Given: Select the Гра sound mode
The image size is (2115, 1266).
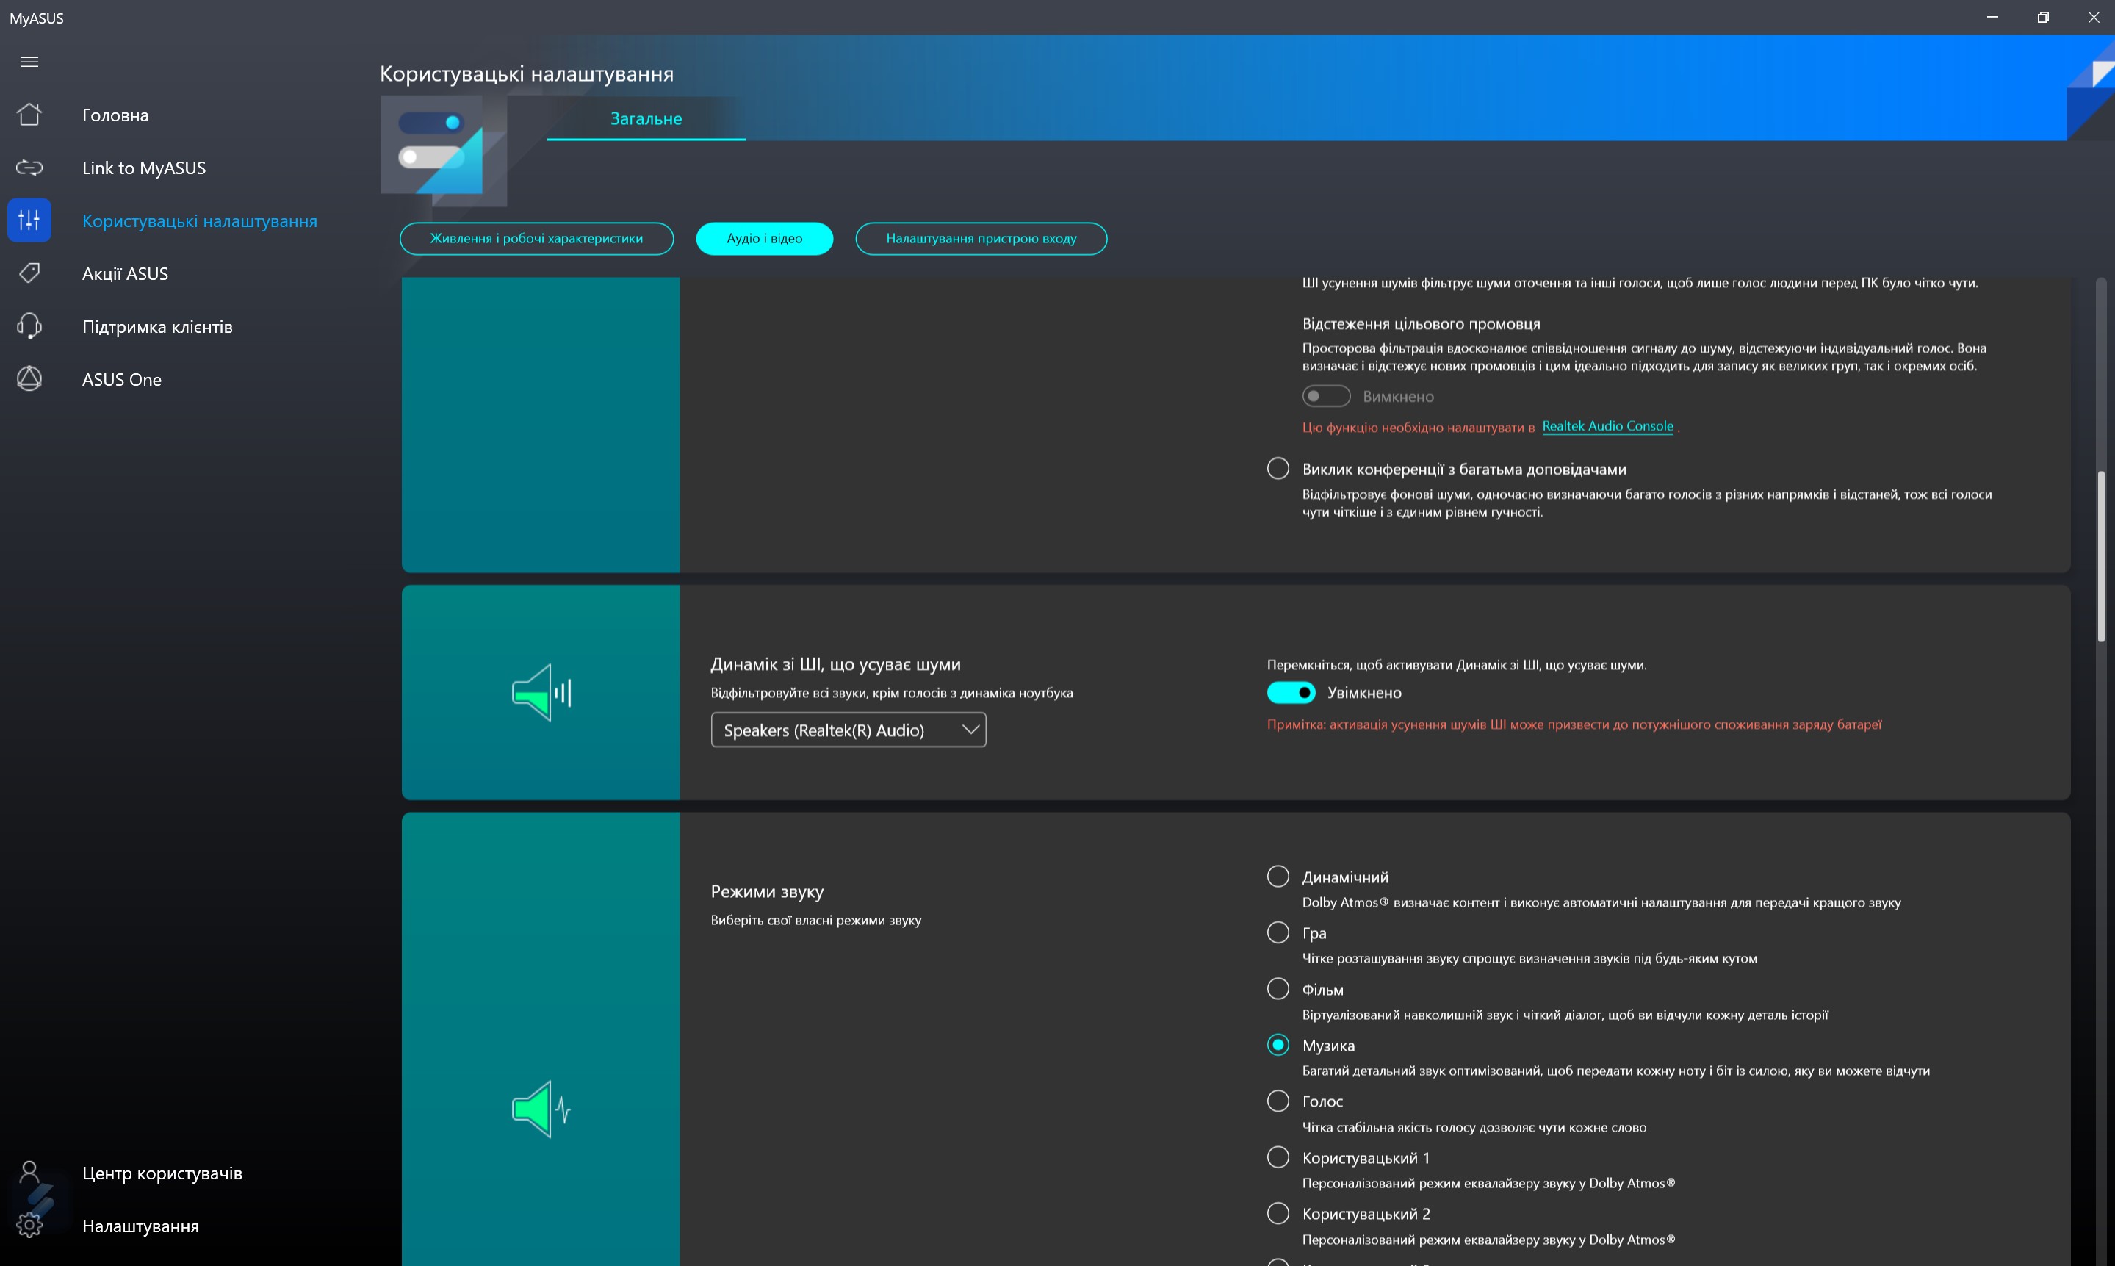Looking at the screenshot, I should [1278, 932].
